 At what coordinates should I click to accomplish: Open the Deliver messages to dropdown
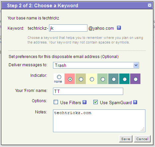[x=96, y=65]
